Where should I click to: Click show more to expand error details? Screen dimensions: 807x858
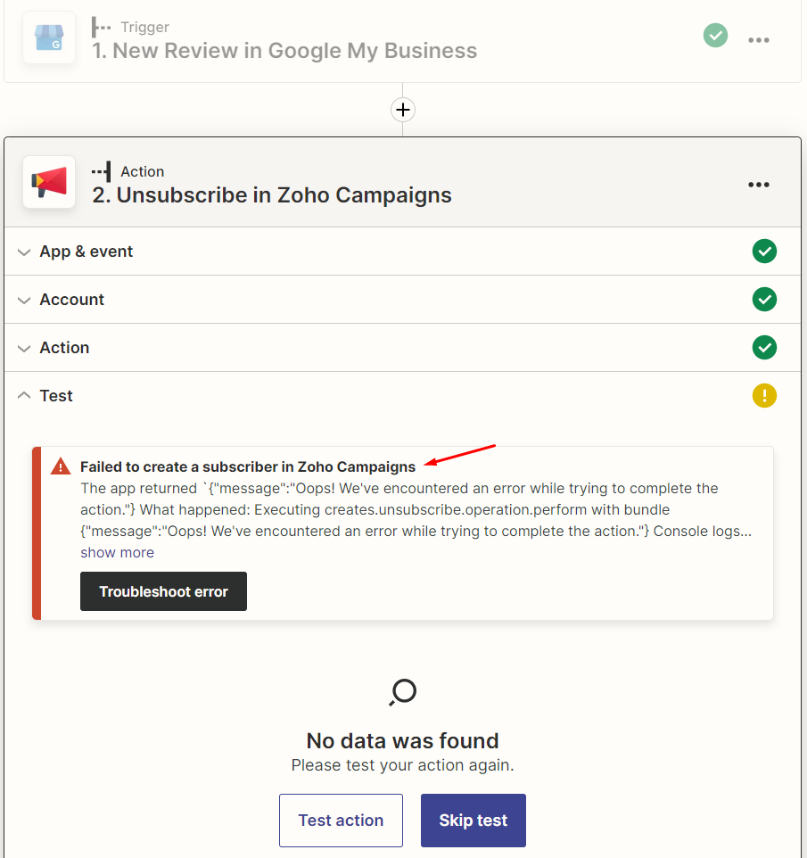point(117,553)
